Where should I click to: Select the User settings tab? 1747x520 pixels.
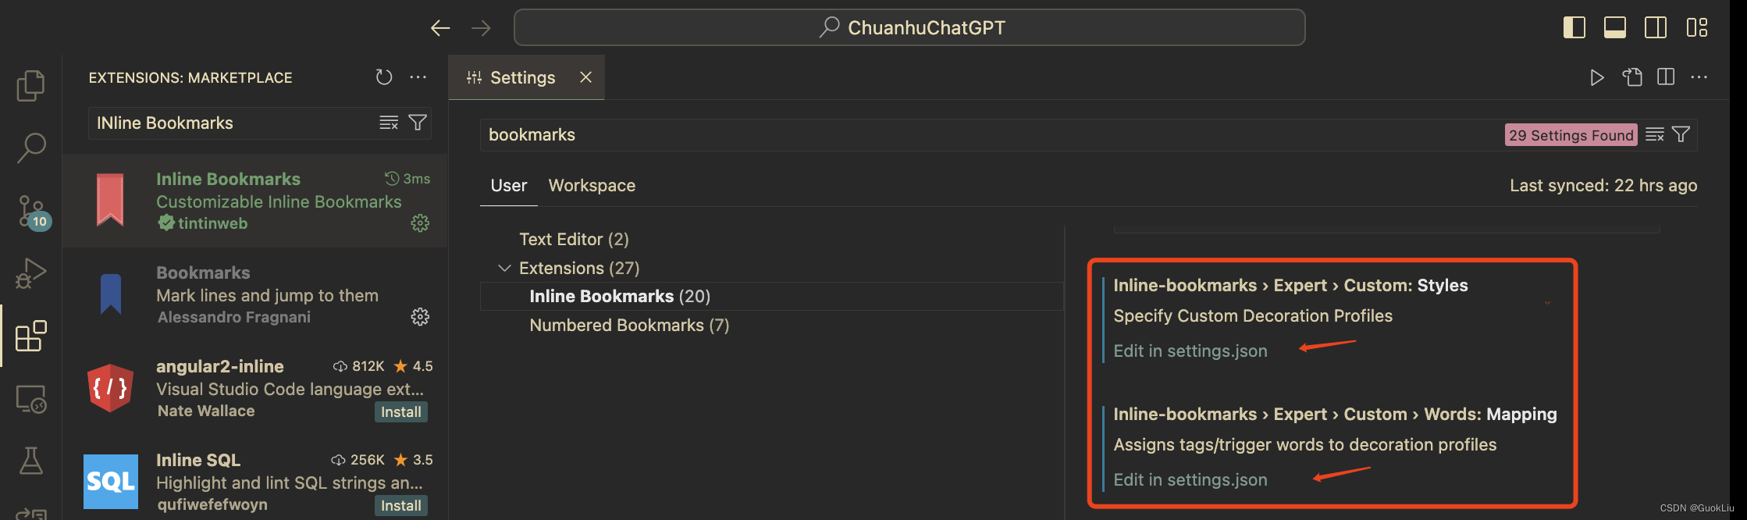[x=508, y=185]
